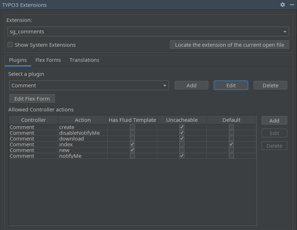Select Comment controller cell in create row
297x230 pixels.
33,127
